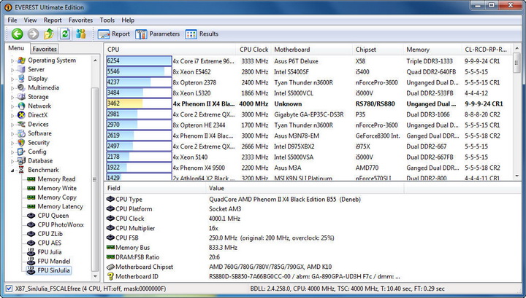
Task: Click the Memory Bus field icon
Action: pos(110,247)
